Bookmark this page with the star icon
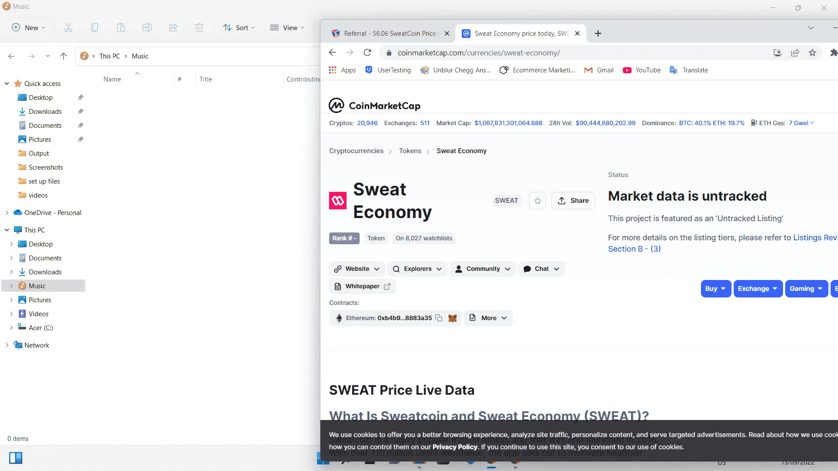 click(x=812, y=53)
